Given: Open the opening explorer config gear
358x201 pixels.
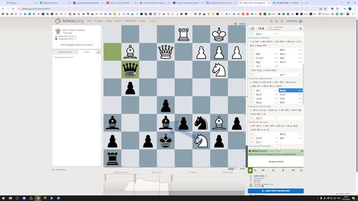Looking at the screenshot, I should 302,151.
